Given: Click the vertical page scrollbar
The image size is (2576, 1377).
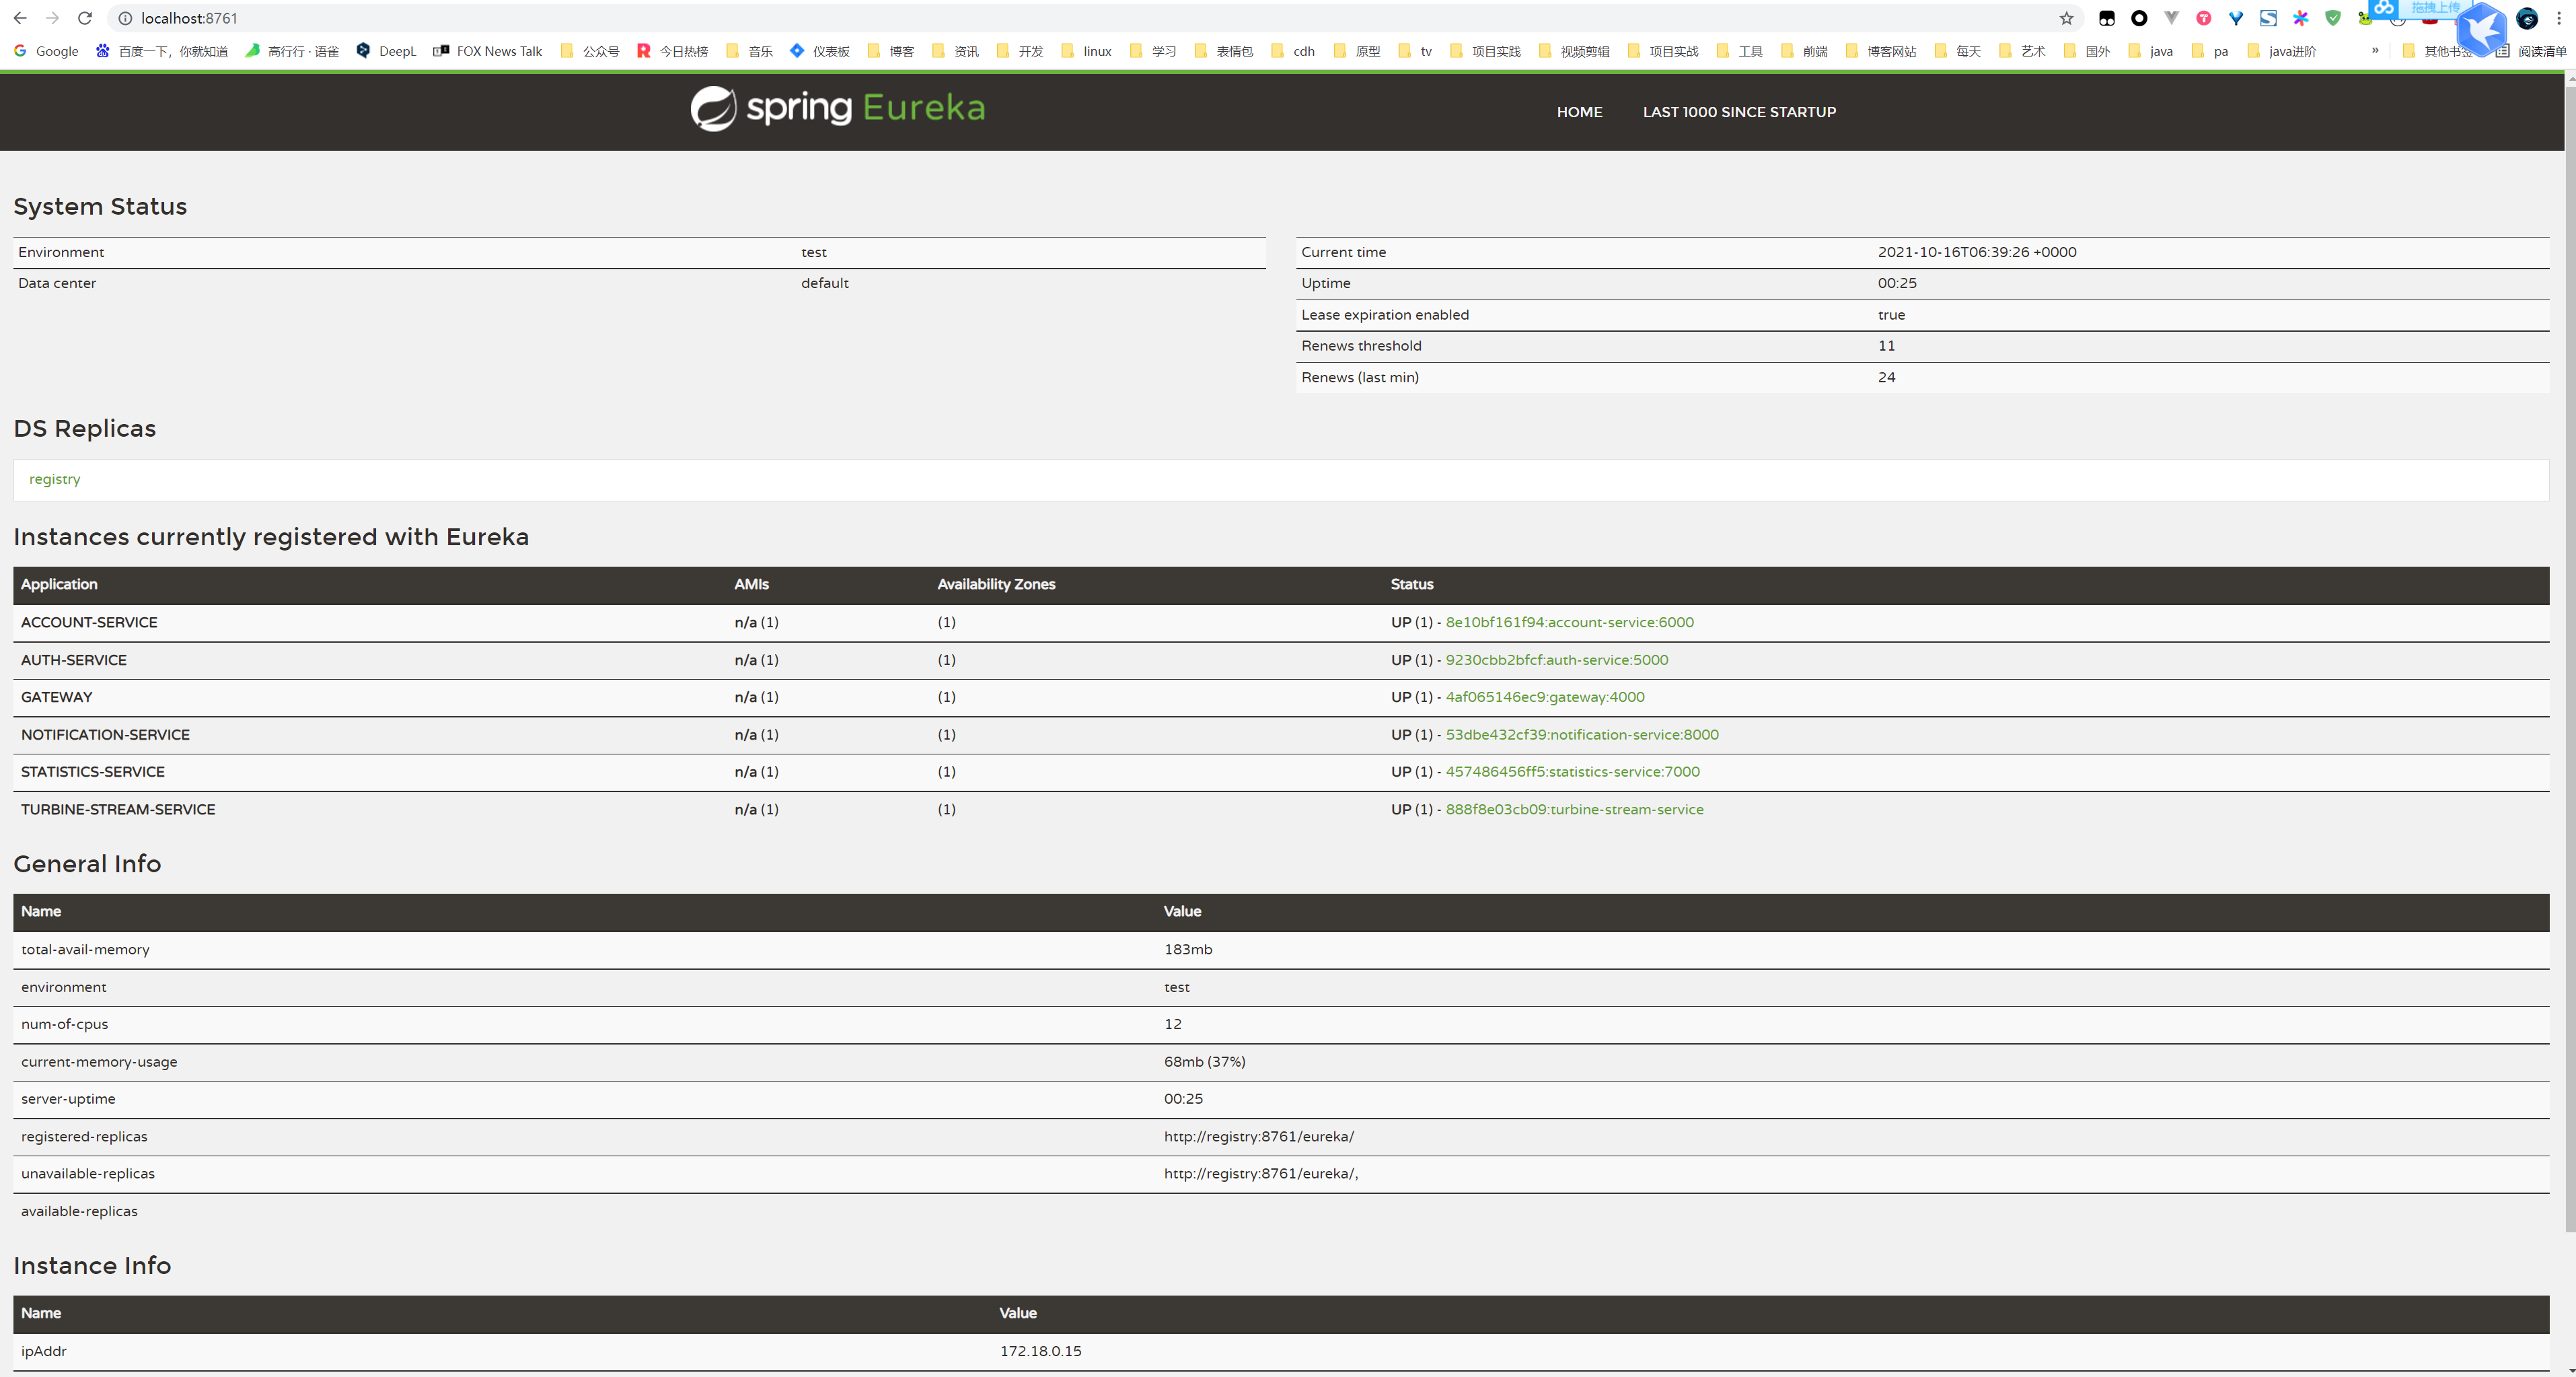Looking at the screenshot, I should coord(2569,660).
